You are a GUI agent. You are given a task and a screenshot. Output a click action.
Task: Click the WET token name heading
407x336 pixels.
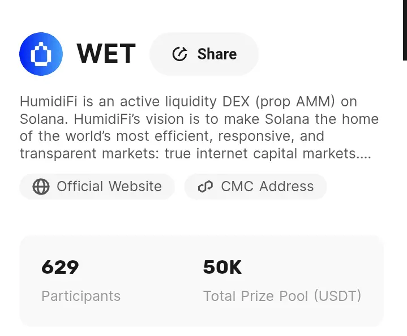(106, 54)
